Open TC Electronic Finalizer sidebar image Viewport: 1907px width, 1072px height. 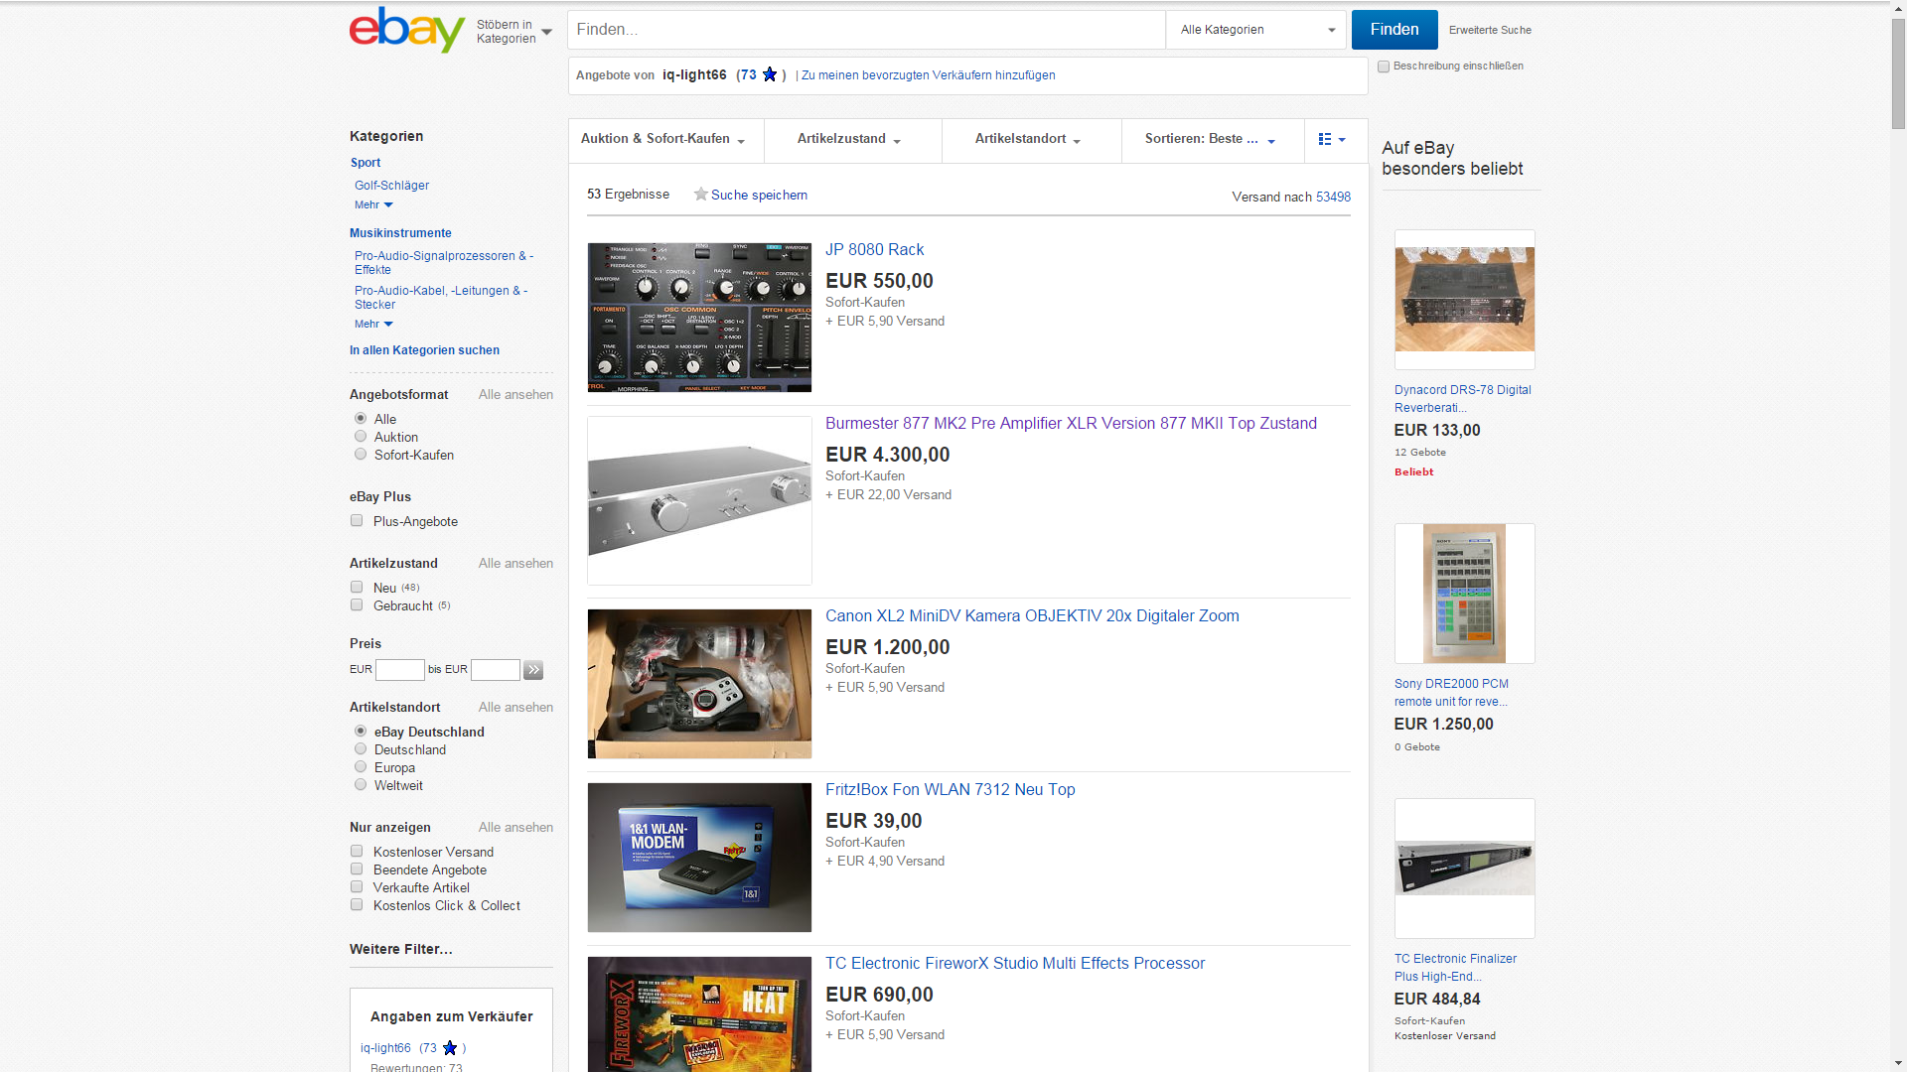pyautogui.click(x=1464, y=869)
